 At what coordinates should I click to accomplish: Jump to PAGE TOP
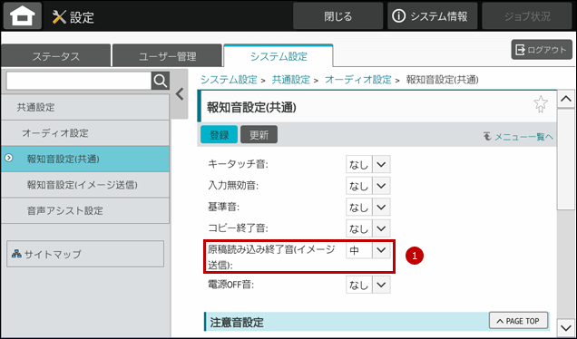click(518, 321)
